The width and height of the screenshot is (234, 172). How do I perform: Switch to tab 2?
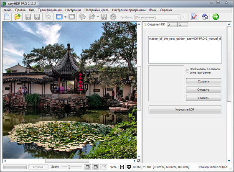coord(172,25)
